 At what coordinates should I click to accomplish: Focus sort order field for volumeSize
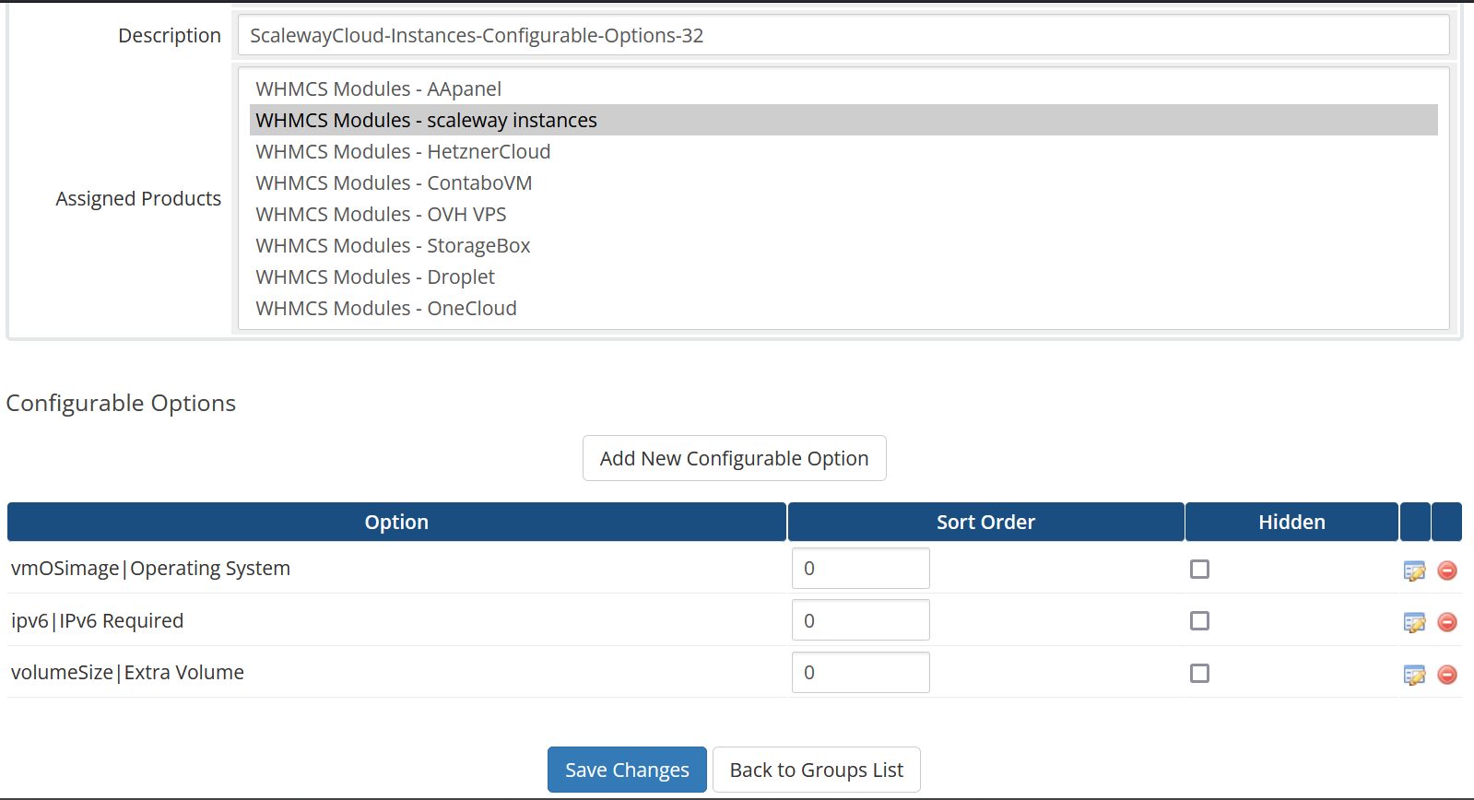[860, 672]
